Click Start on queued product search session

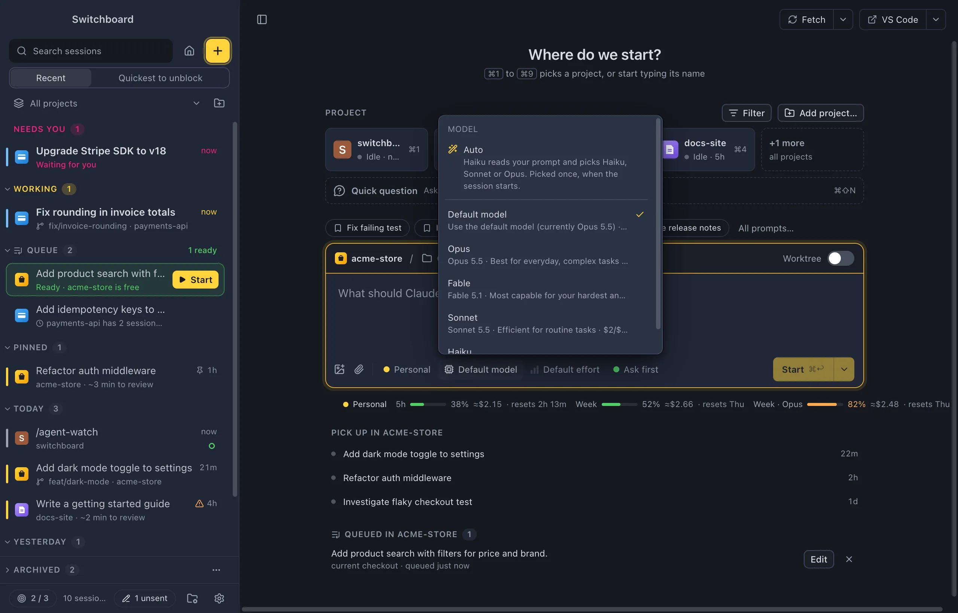click(195, 280)
